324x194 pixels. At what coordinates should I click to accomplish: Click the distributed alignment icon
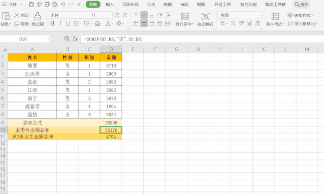click(168, 23)
